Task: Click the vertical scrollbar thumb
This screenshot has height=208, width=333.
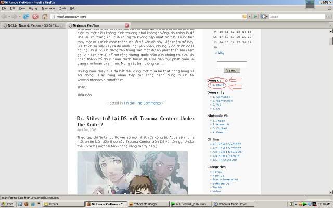Action: coord(331,41)
